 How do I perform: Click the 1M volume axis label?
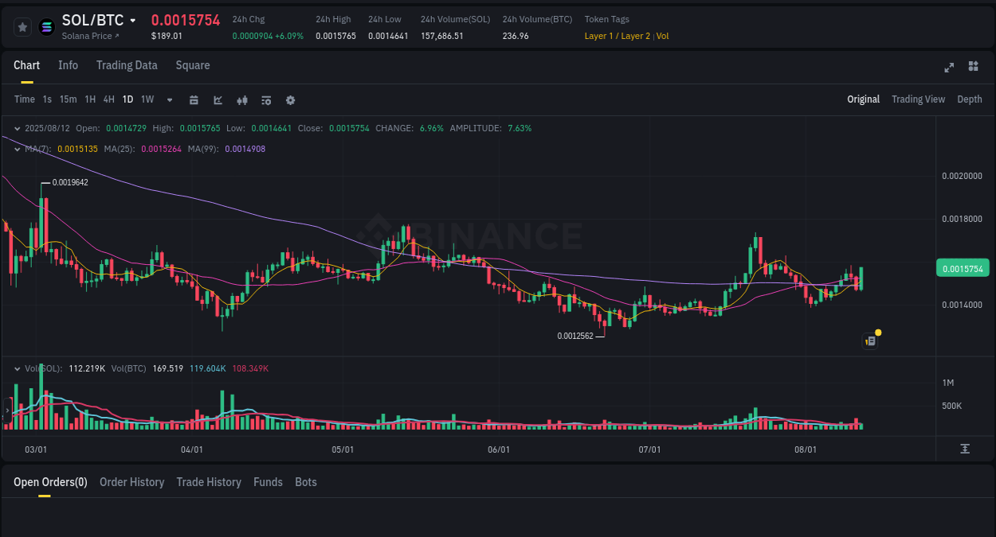pyautogui.click(x=947, y=383)
